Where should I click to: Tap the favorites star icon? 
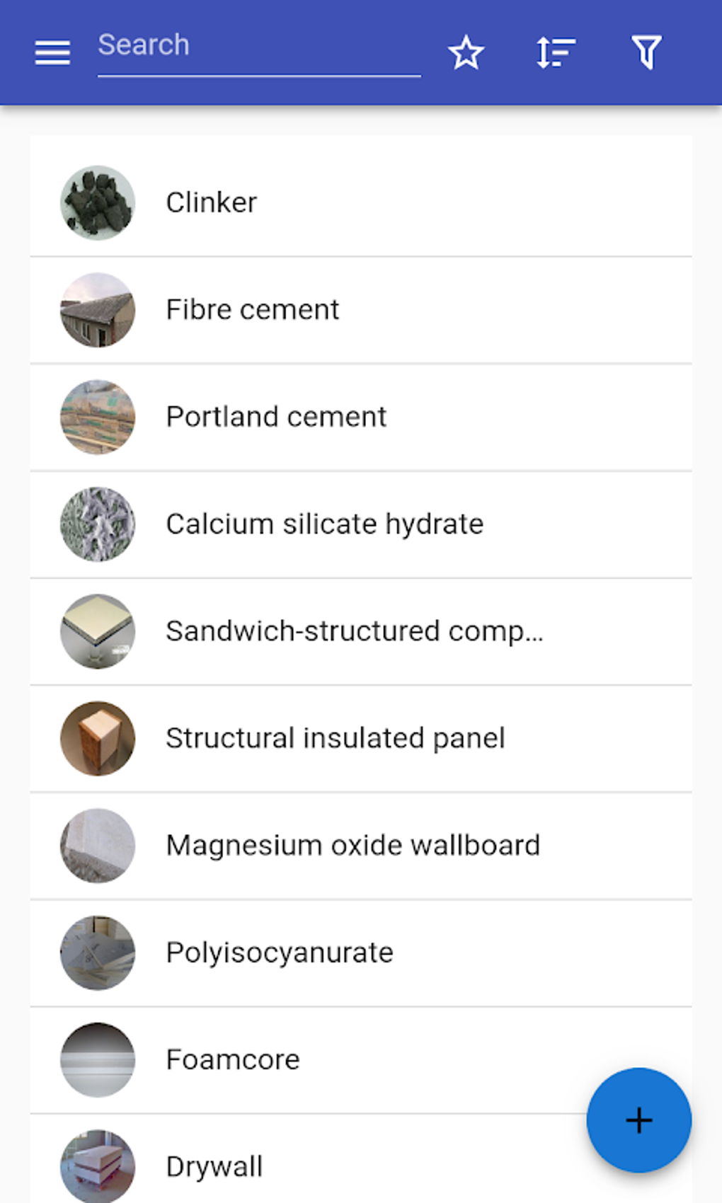coord(466,53)
